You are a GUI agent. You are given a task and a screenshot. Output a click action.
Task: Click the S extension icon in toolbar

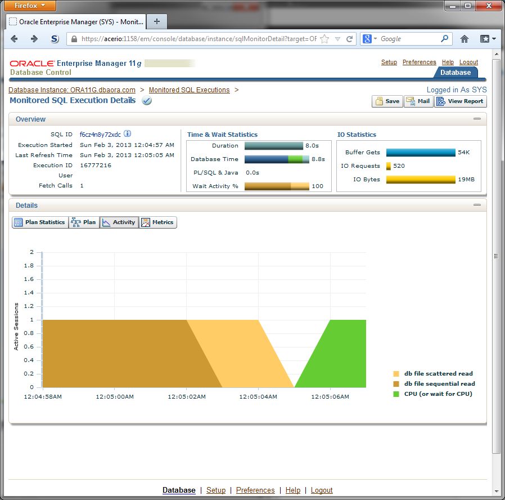[55, 39]
